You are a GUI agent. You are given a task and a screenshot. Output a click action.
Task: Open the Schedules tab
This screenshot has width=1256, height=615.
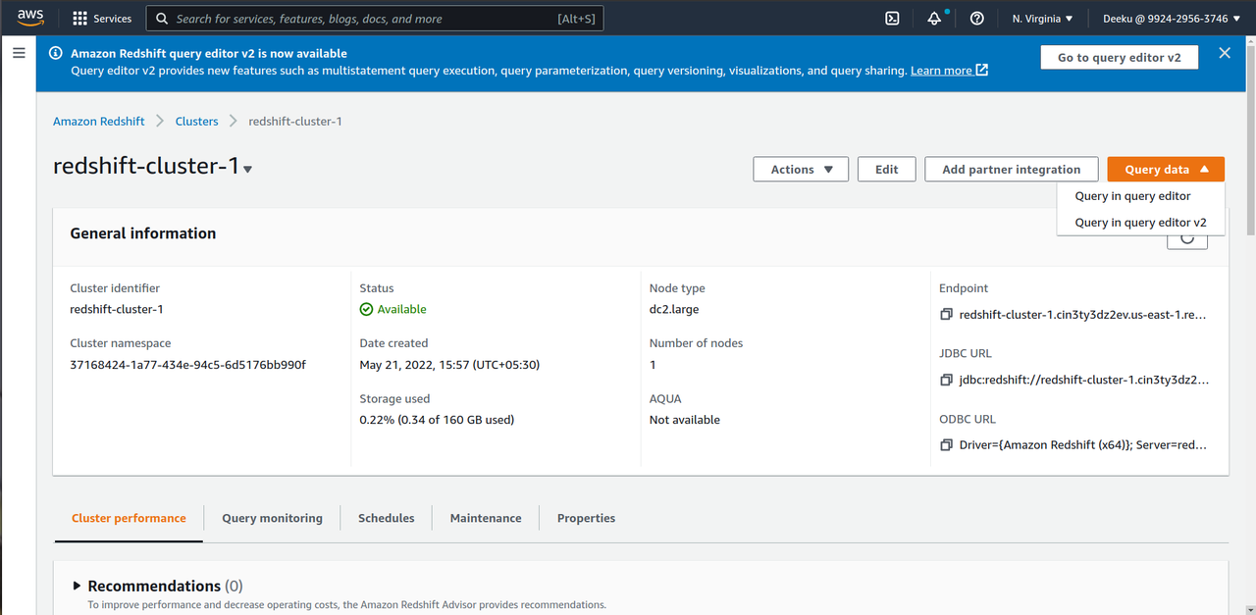point(386,518)
